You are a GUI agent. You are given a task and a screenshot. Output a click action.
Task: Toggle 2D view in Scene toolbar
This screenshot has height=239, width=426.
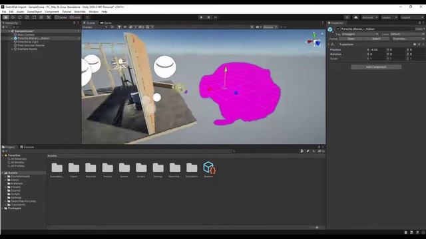[112, 27]
